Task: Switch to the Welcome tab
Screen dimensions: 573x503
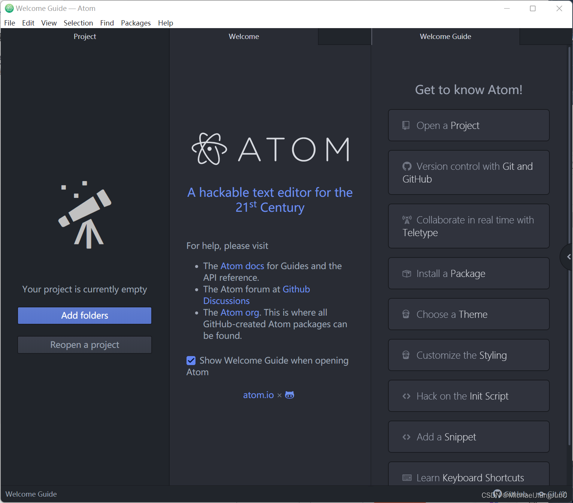Action: click(x=244, y=36)
